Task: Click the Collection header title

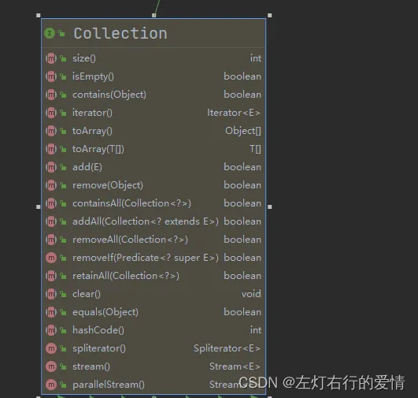Action: 120,33
